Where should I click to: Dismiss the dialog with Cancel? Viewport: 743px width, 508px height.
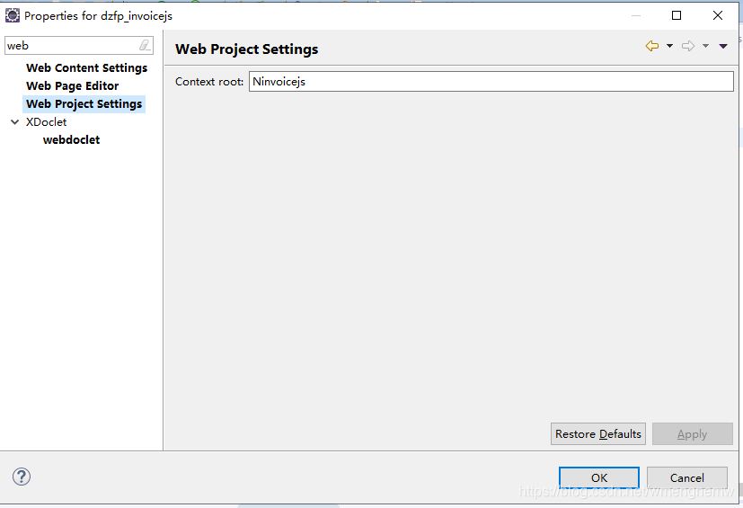(686, 477)
